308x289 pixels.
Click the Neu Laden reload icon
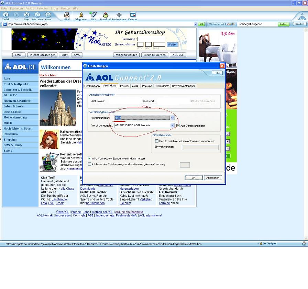point(37,15)
